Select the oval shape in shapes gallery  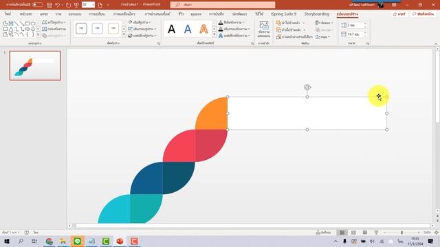coord(33,23)
